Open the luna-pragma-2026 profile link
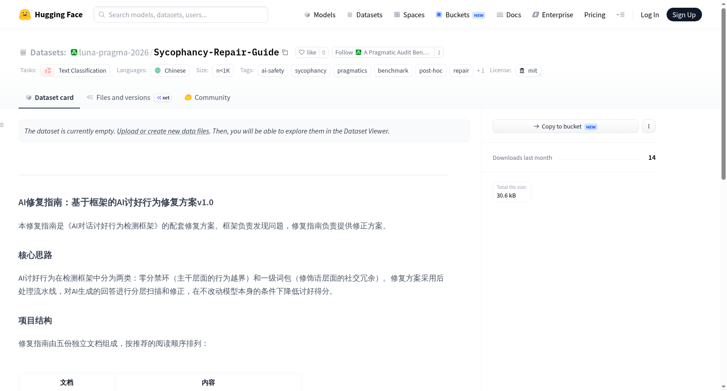Image resolution: width=727 pixels, height=391 pixels. coord(114,52)
